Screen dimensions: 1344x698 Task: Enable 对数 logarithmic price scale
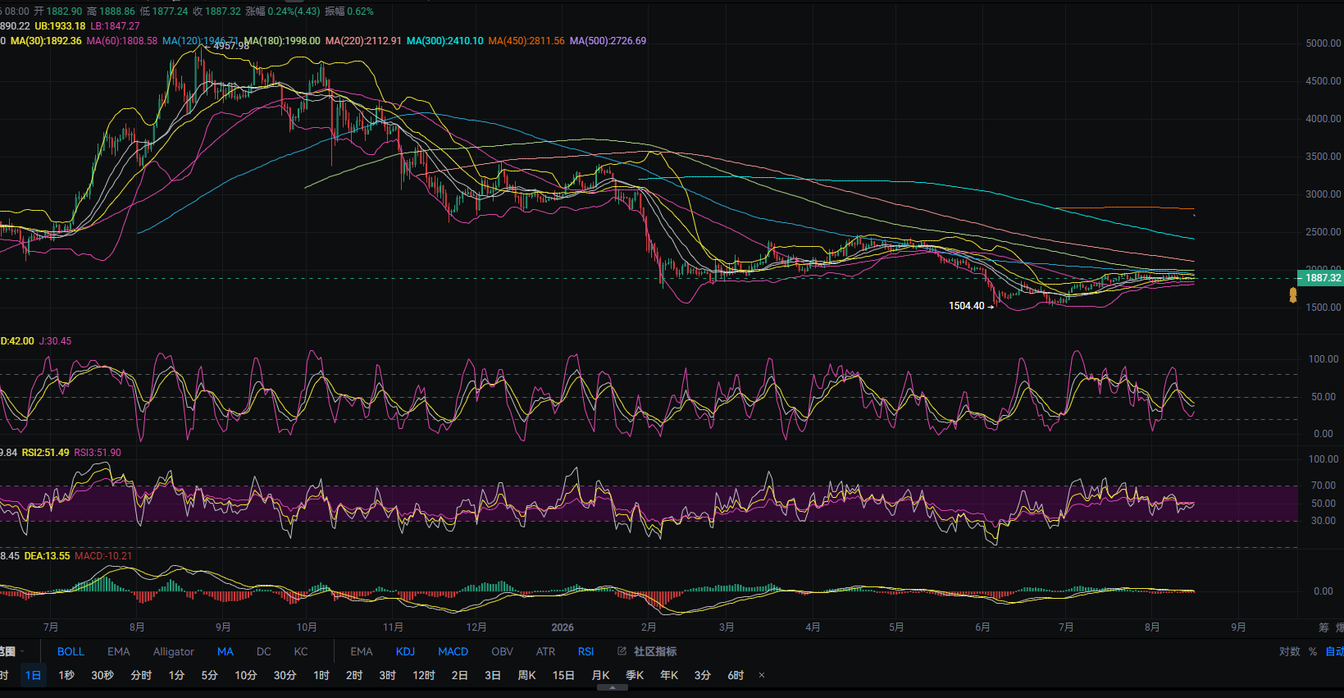1290,651
